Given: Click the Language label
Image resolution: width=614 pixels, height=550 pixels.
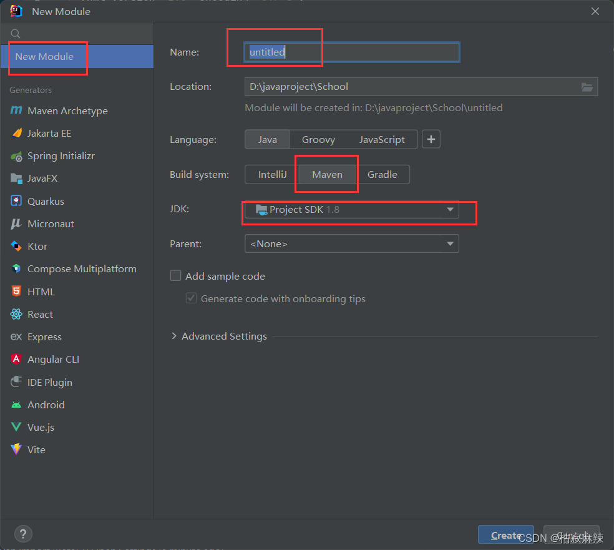Looking at the screenshot, I should click(193, 139).
